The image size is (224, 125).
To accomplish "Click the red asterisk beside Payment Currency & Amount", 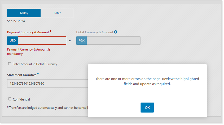I will 50,31.
